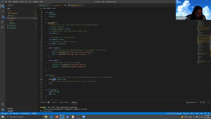Change indentation via Spaces: 4
This screenshot has height=119, width=211.
[186, 113]
